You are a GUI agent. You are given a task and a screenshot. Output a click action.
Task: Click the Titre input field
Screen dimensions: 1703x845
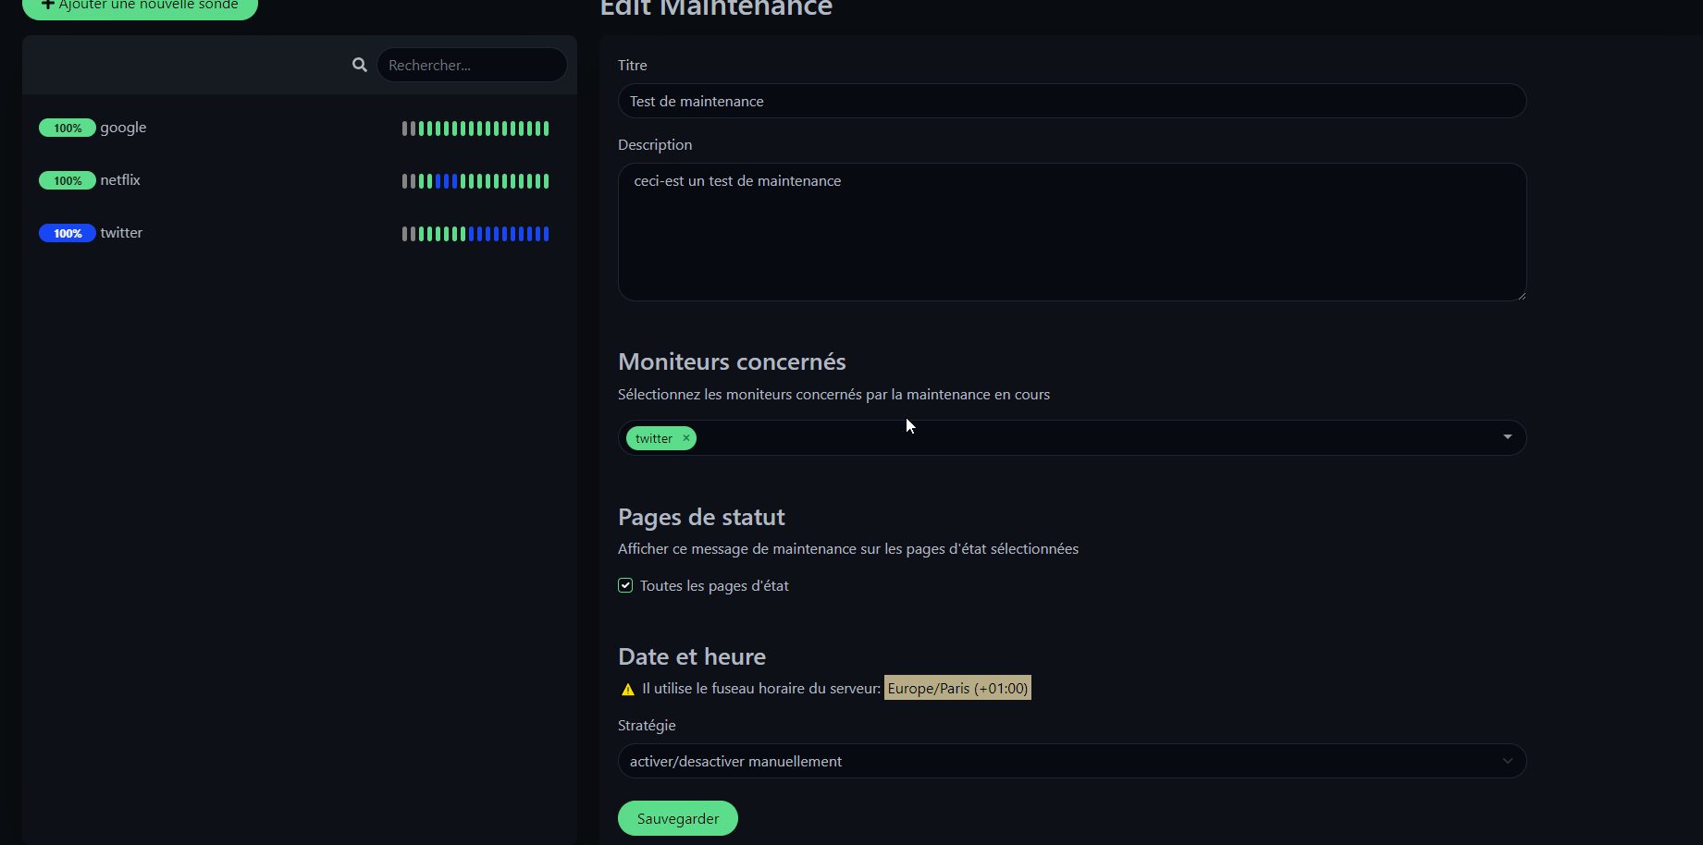tap(1072, 101)
